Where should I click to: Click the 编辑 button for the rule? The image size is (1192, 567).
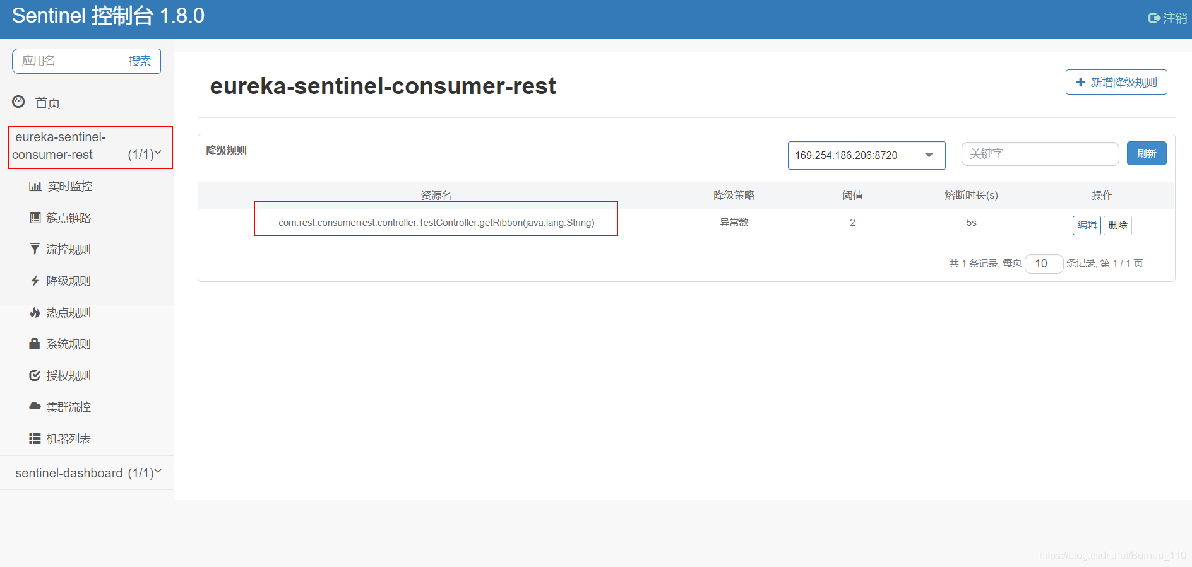1087,225
